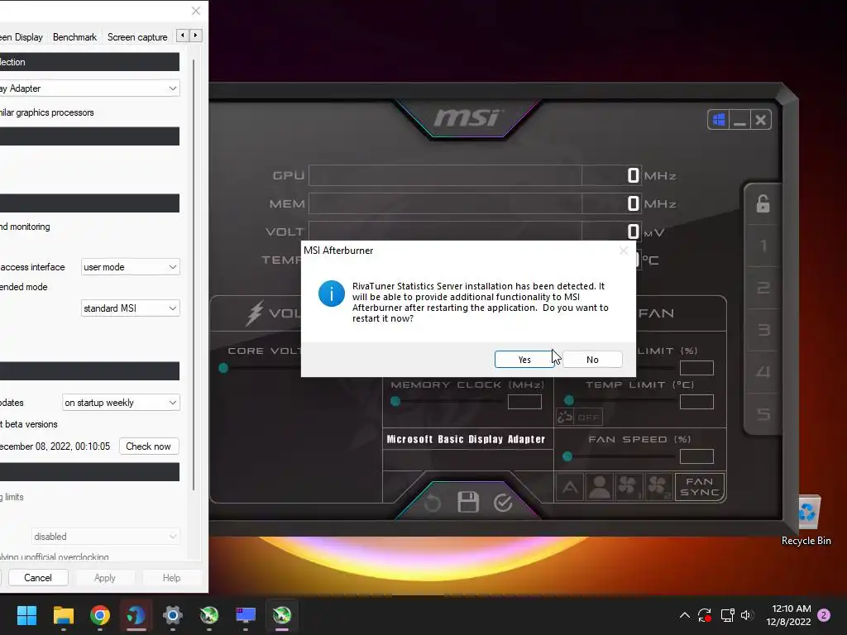Click the Microsoft Basic Display Adapter label
847x635 pixels.
point(467,439)
